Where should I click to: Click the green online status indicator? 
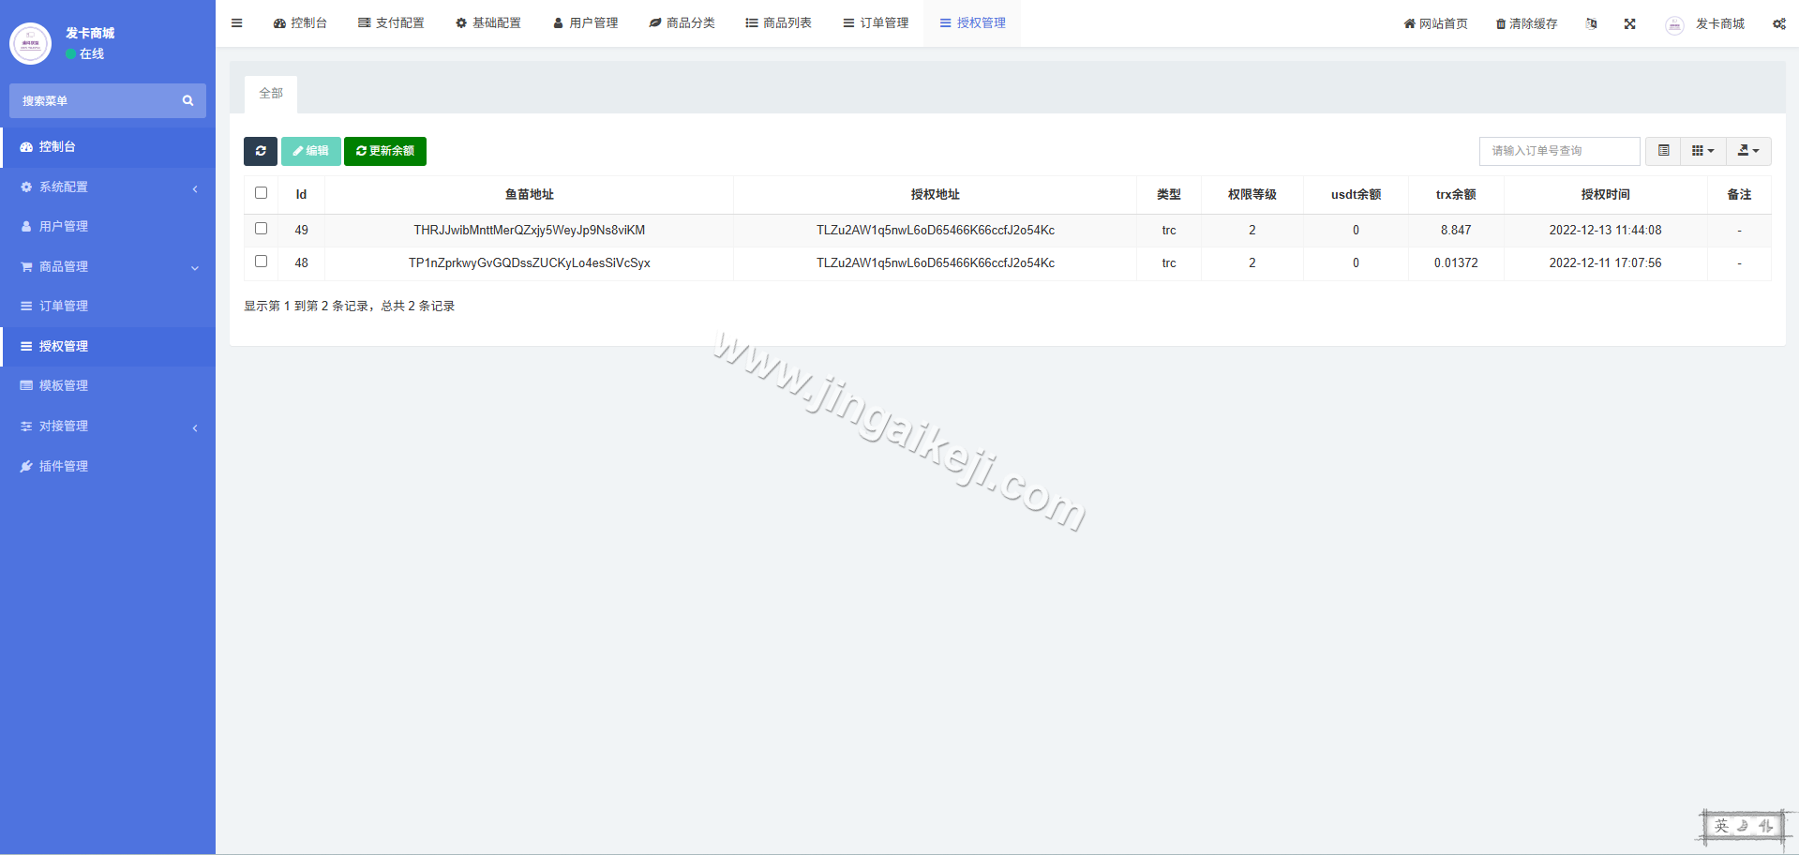pyautogui.click(x=71, y=53)
